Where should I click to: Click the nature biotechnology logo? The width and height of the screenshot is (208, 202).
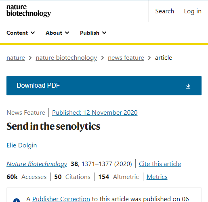pos(29,11)
